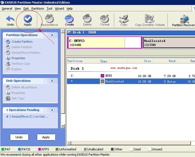Click Partition Operations Properties info icon

[8, 58]
